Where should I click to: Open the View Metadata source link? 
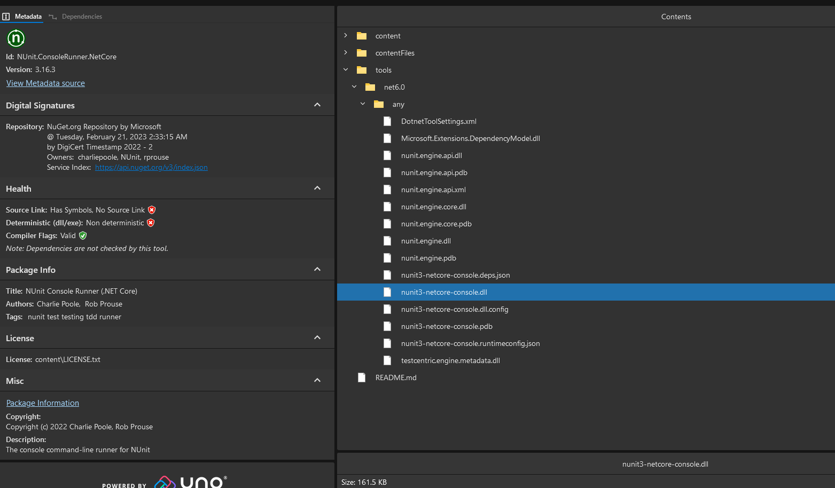[x=45, y=83]
